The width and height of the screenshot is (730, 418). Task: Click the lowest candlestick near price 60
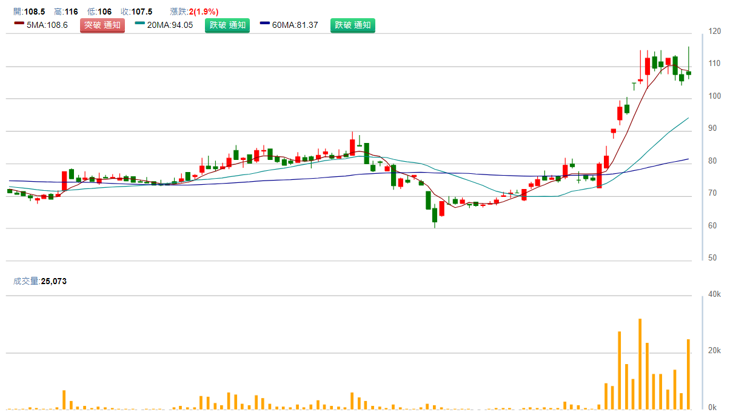pyautogui.click(x=435, y=214)
